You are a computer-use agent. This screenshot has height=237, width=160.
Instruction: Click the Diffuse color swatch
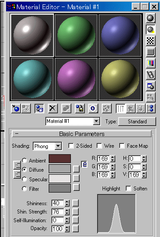coord(60,169)
